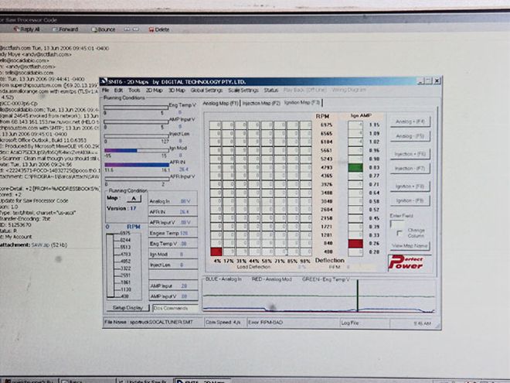Click the Ignition - (F9) button
The width and height of the screenshot is (510, 383).
pos(410,200)
